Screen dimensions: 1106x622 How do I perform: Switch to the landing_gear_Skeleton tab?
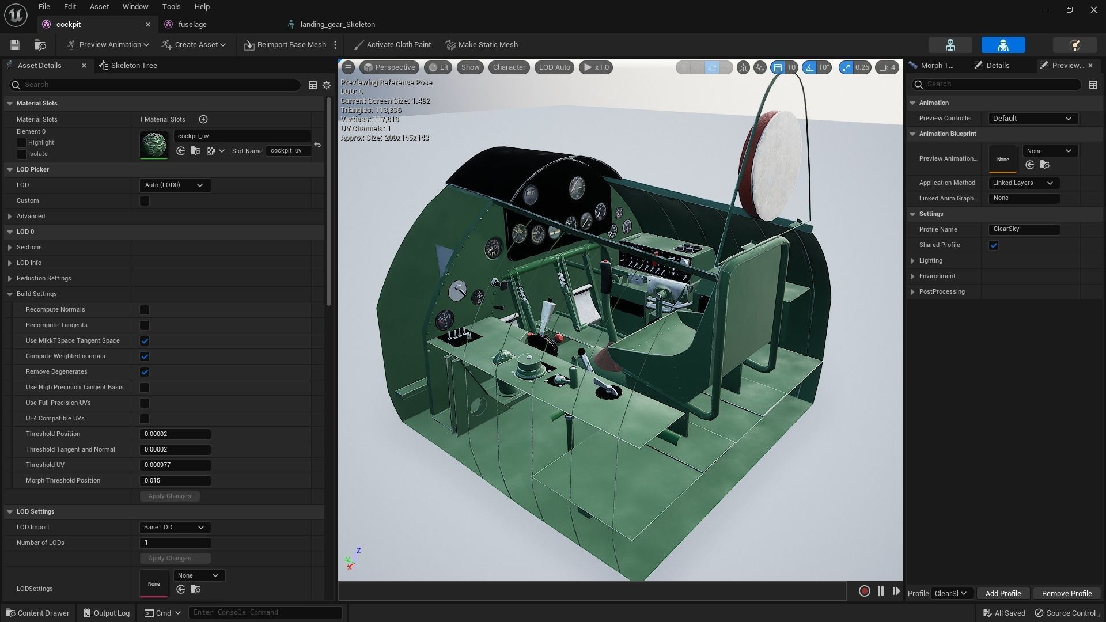pyautogui.click(x=338, y=25)
